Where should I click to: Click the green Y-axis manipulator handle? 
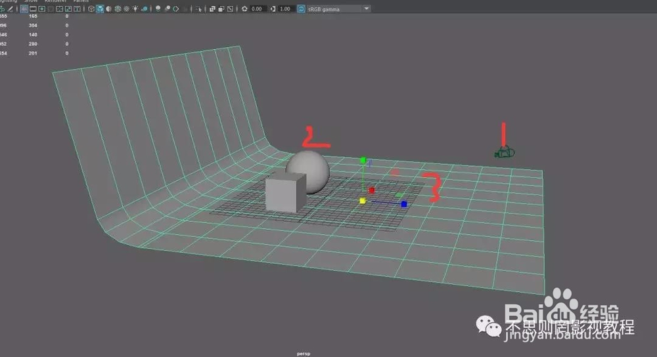(363, 160)
